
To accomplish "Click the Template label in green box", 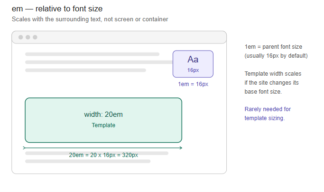I will [x=103, y=125].
